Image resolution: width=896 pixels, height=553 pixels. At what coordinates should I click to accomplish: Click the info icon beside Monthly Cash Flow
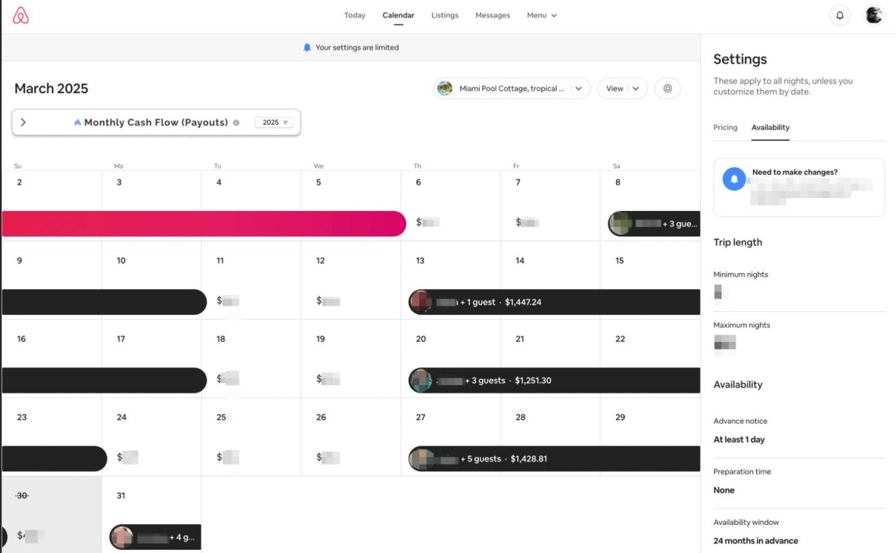click(236, 123)
